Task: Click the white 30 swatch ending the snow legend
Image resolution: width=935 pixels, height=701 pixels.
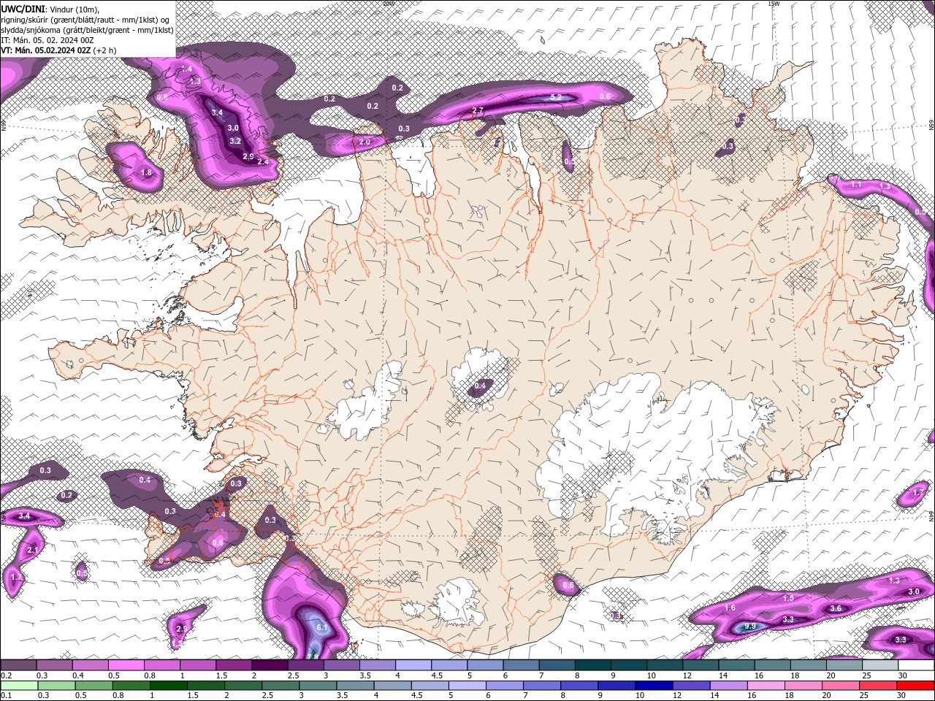Action: [915, 664]
